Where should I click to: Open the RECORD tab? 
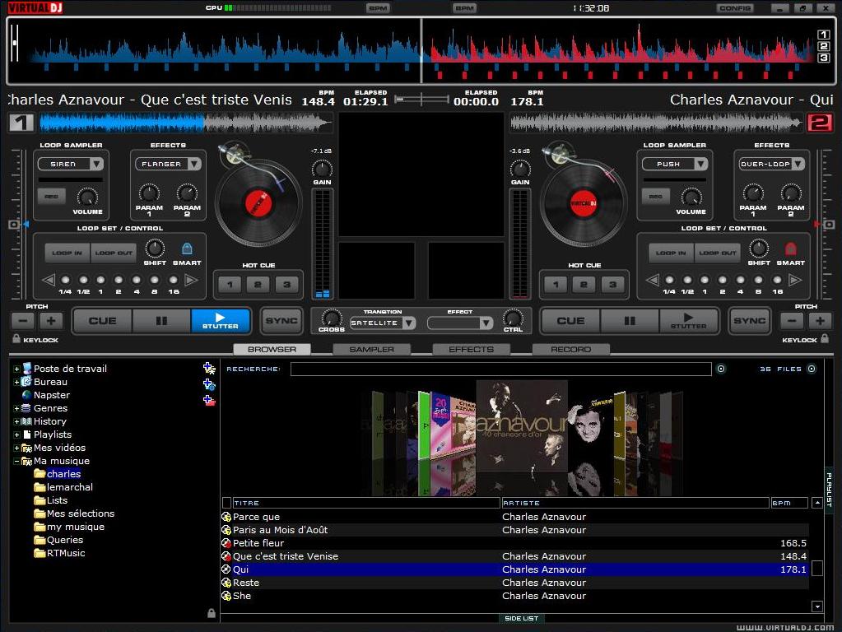click(x=570, y=349)
